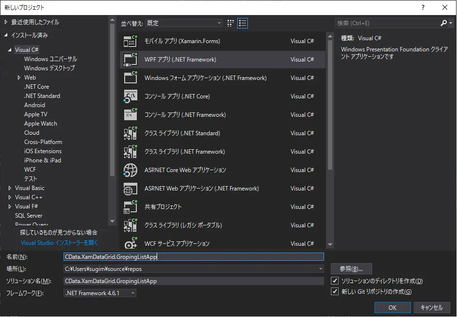
Task: Select the 共有プロジェクト template icon
Action: tap(130, 206)
